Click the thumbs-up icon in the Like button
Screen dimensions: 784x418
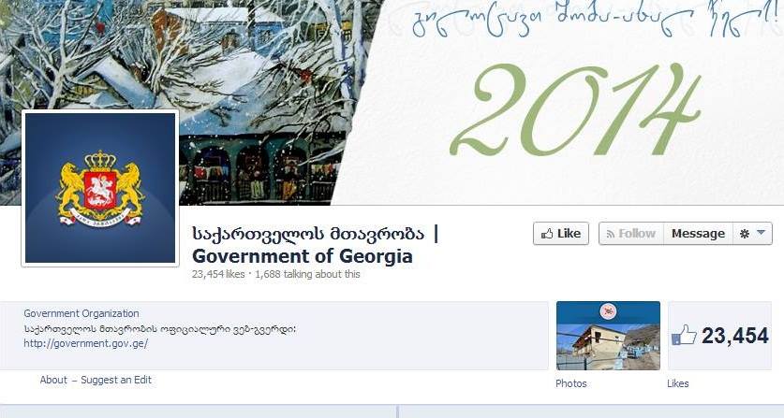[x=547, y=234]
